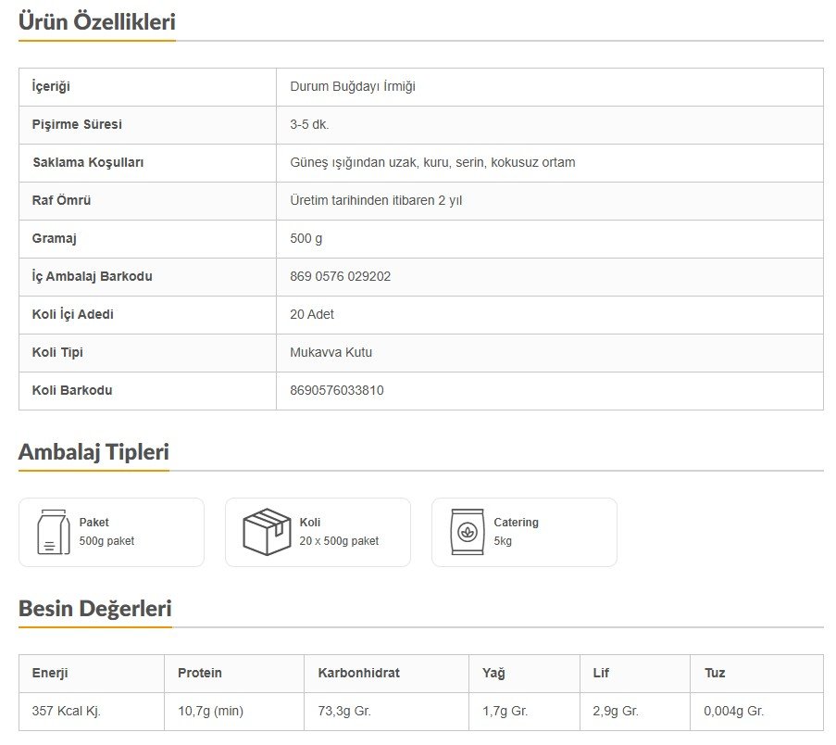
Task: Click the Karbonhidrat column header
Action: click(x=358, y=673)
